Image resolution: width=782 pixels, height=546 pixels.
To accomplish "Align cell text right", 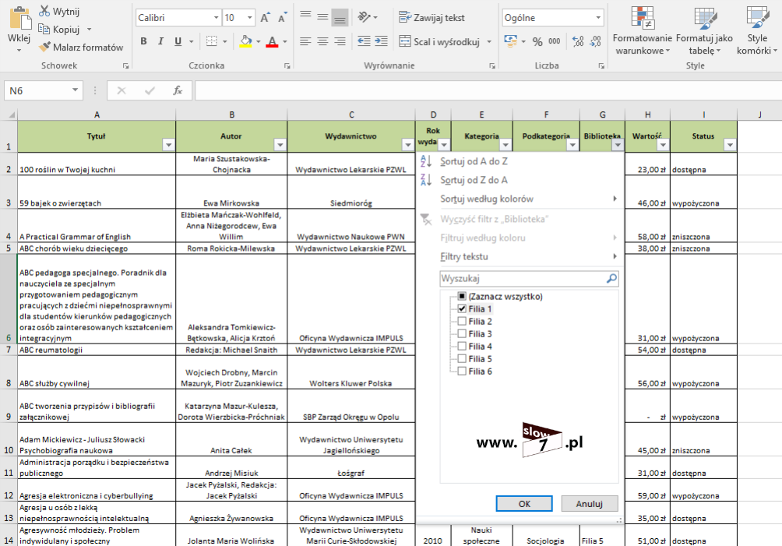I will click(340, 41).
